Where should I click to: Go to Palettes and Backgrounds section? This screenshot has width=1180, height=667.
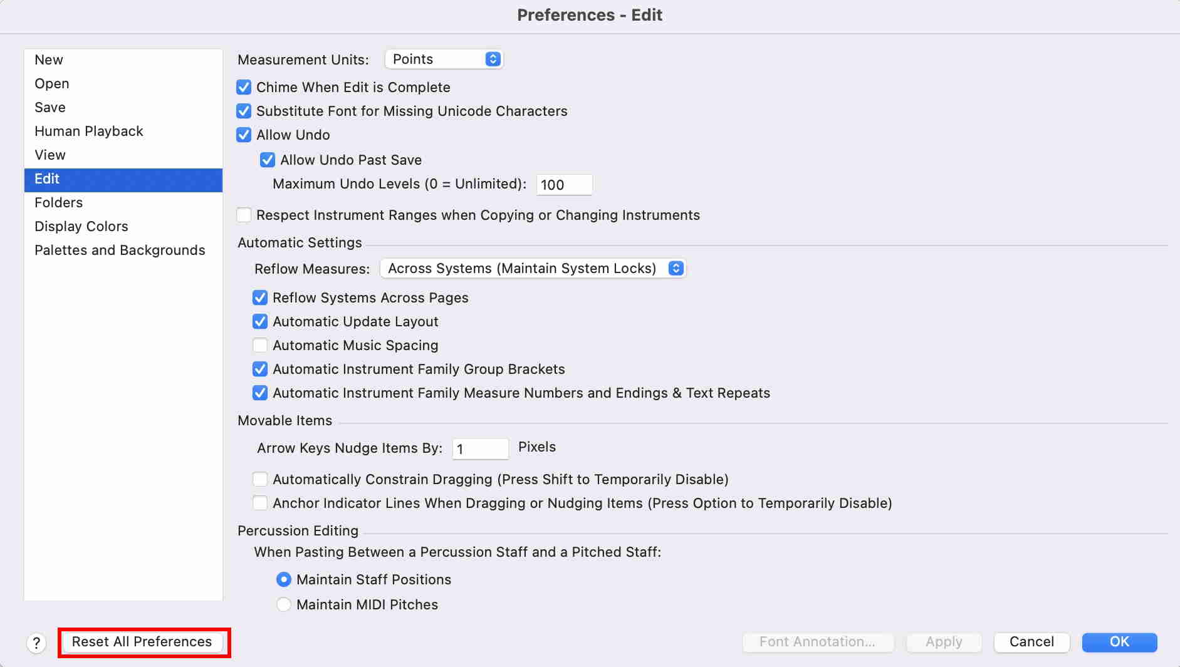(120, 250)
